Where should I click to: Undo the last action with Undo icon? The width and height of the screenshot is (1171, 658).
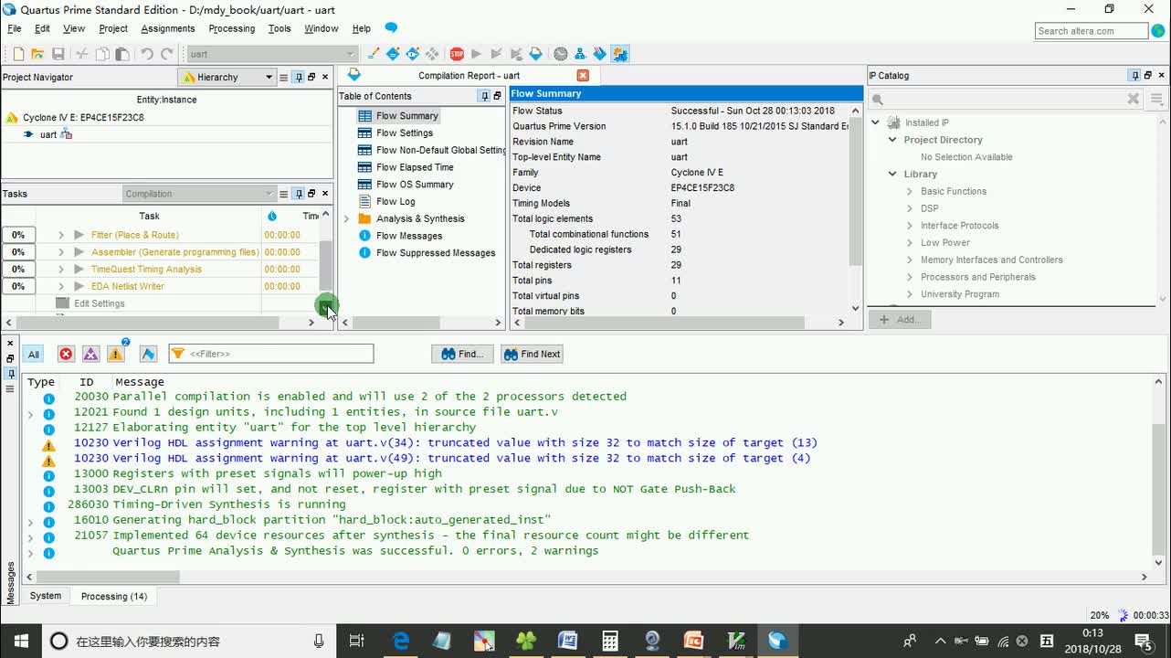(x=146, y=54)
